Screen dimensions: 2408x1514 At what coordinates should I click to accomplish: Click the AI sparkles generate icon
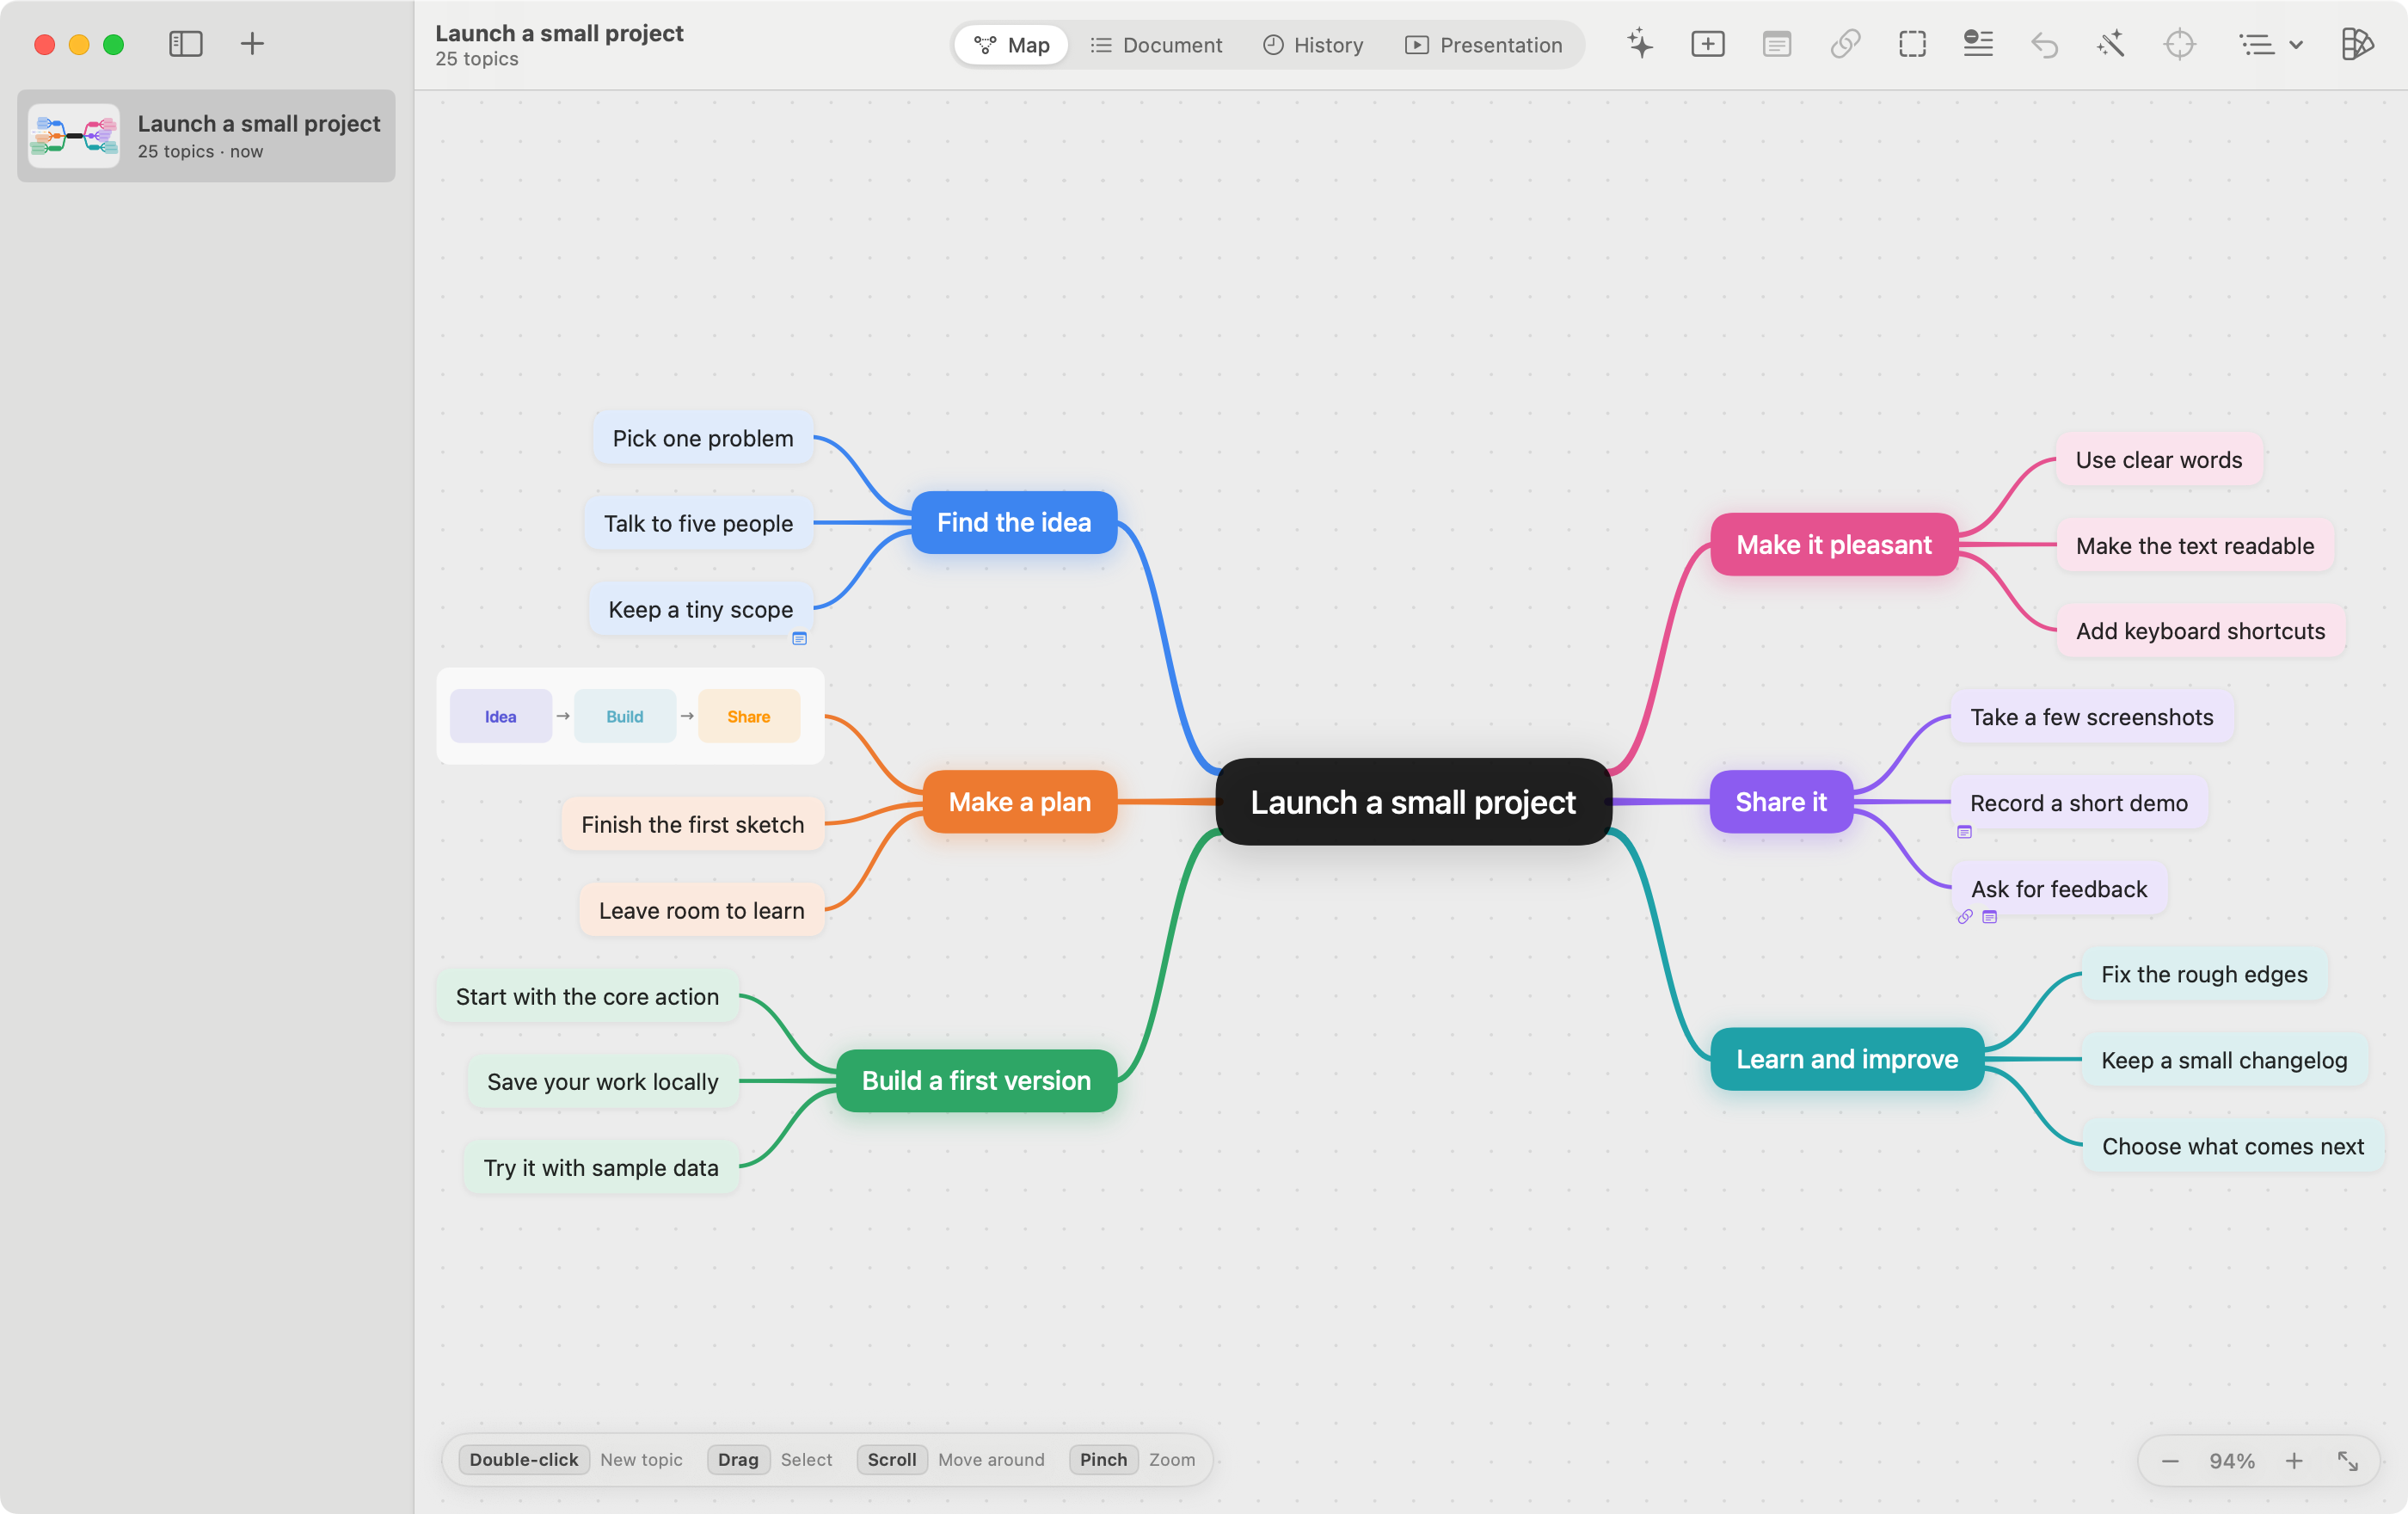[x=1640, y=44]
